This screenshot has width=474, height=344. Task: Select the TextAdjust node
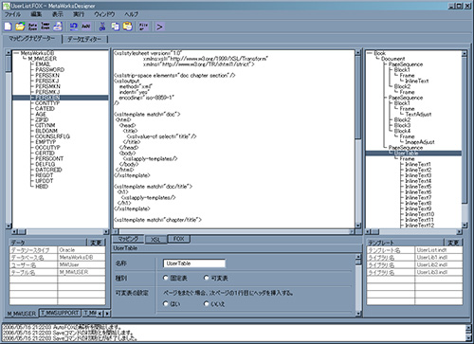418,114
